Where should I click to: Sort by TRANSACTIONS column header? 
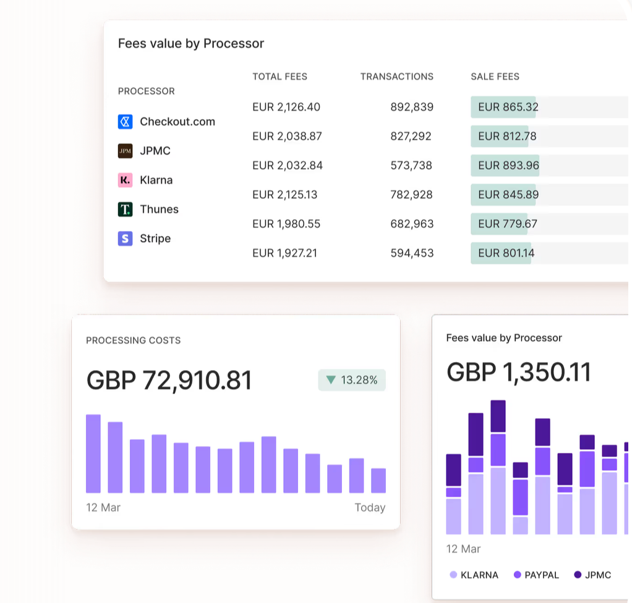(x=396, y=77)
